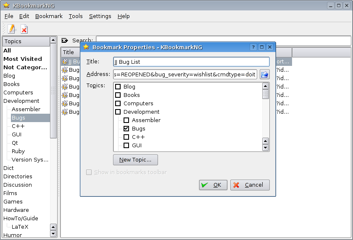Select Dict topic in sidebar
Image resolution: width=353 pixels, height=240 pixels.
point(8,168)
